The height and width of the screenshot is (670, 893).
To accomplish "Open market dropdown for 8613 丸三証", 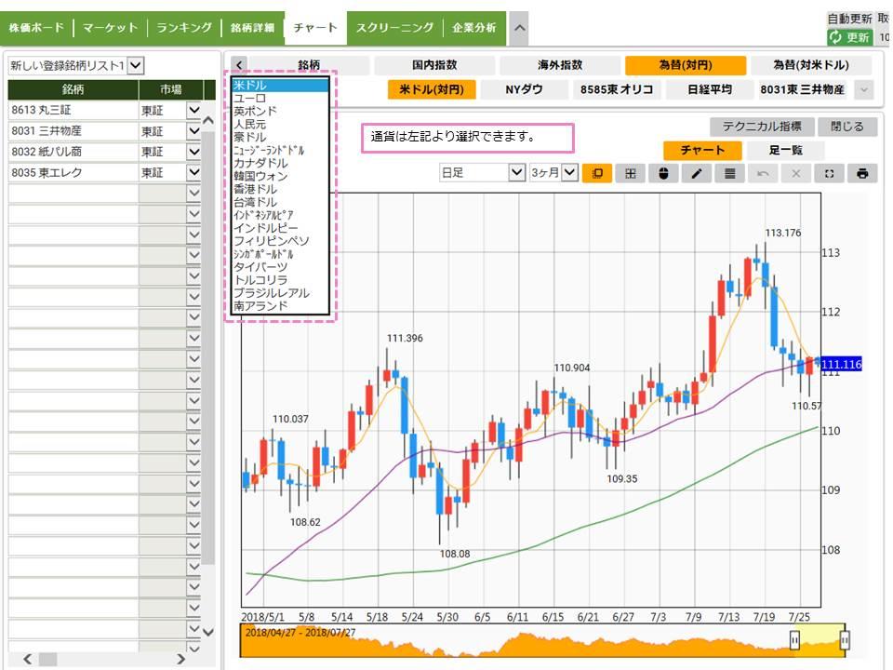I will (x=193, y=110).
